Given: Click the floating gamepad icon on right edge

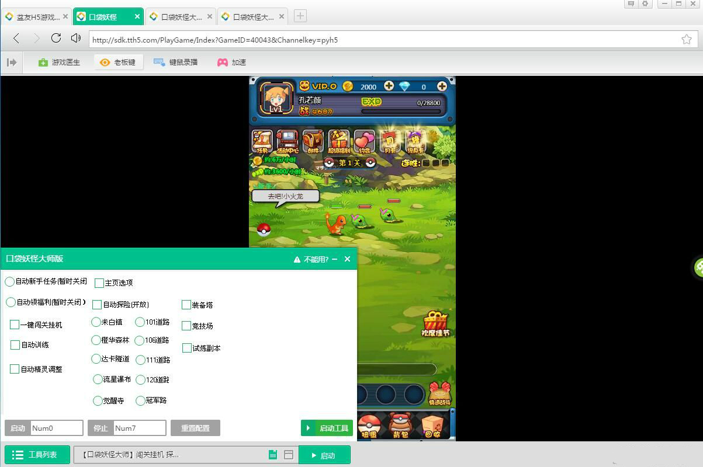Looking at the screenshot, I should click(x=698, y=267).
